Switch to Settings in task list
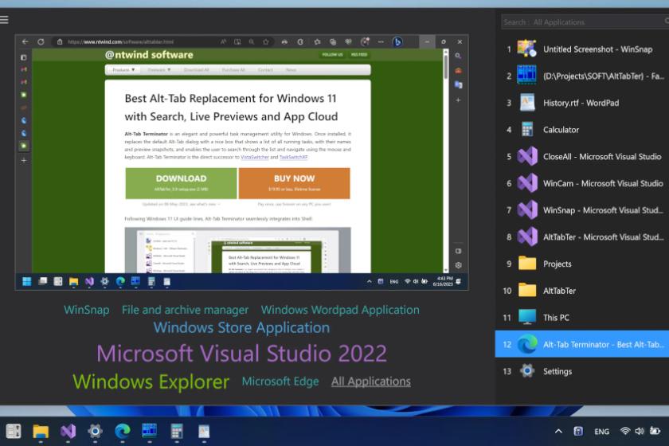Screen dimensions: 669x446 tap(582, 371)
